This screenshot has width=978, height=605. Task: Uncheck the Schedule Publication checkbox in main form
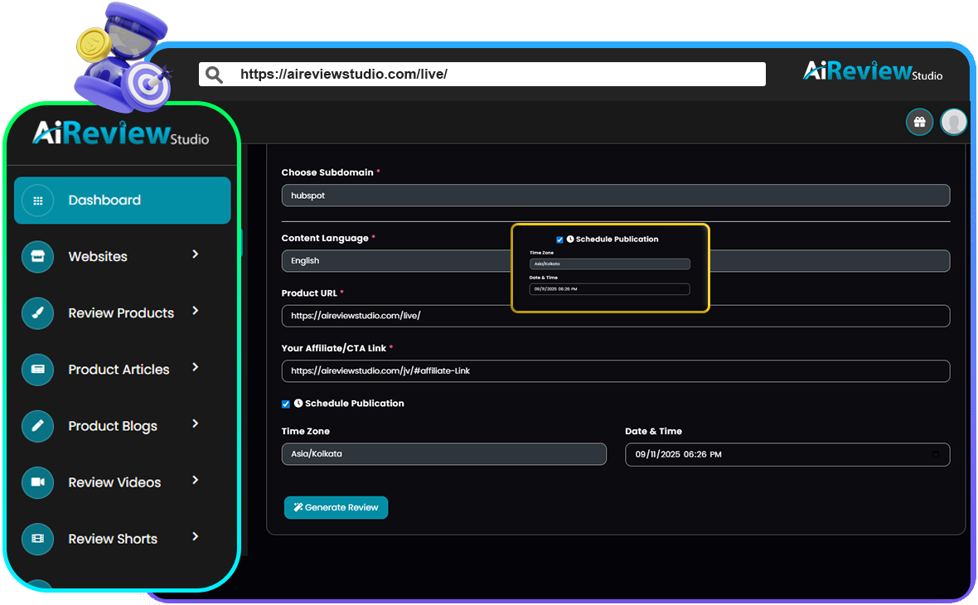click(286, 404)
